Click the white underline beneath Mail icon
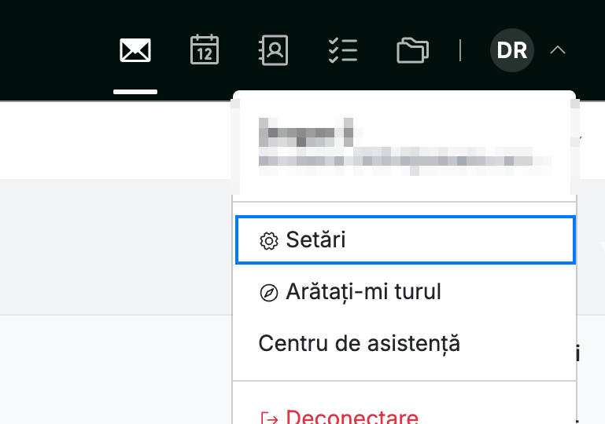The width and height of the screenshot is (605, 424). pos(135,92)
